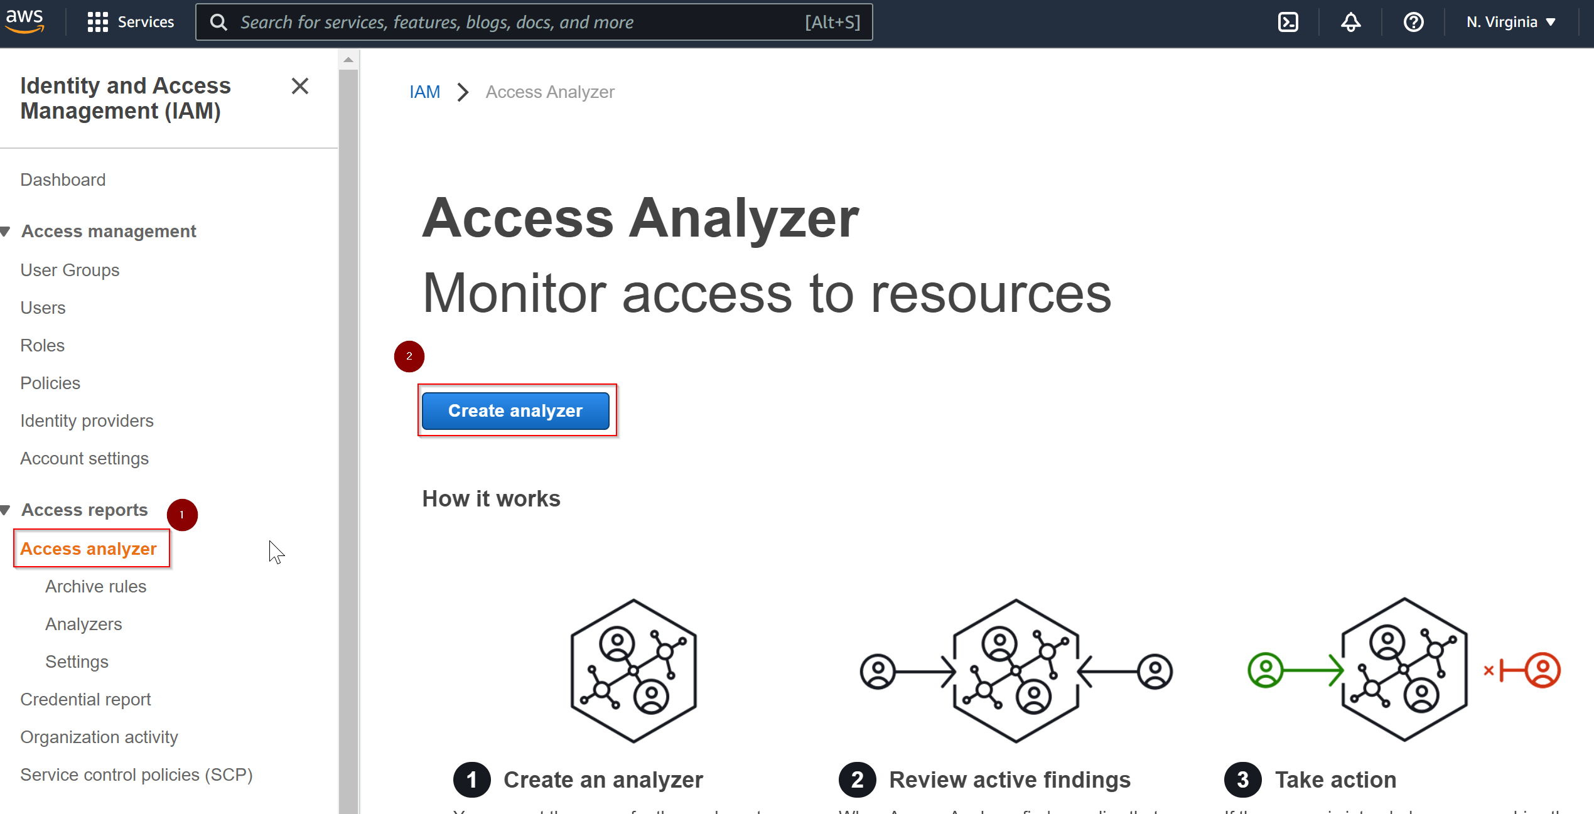Click the sidebar scroll up arrow
1594x814 pixels.
tap(348, 60)
